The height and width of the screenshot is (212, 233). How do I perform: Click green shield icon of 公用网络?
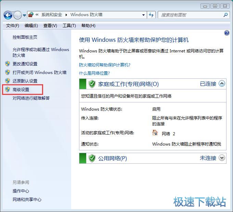(x=92, y=158)
